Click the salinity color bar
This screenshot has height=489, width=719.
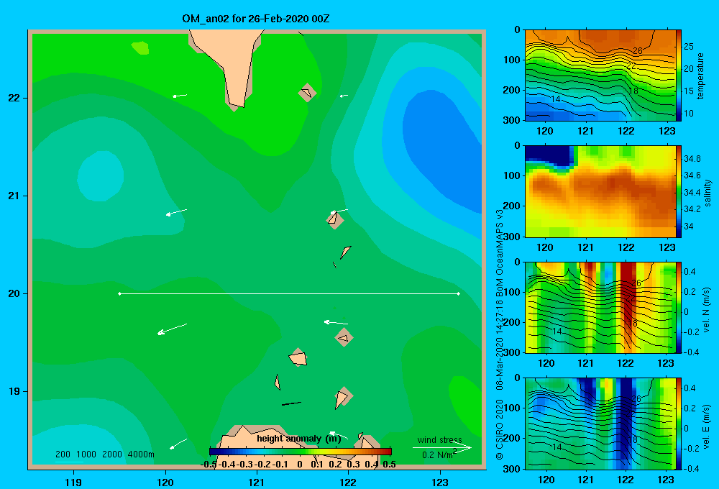(679, 191)
